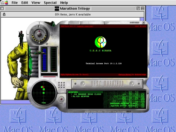This screenshot has width=176, height=132.
Task: Click the Marathon Trilogy window zoom box
Action: click(x=138, y=8)
